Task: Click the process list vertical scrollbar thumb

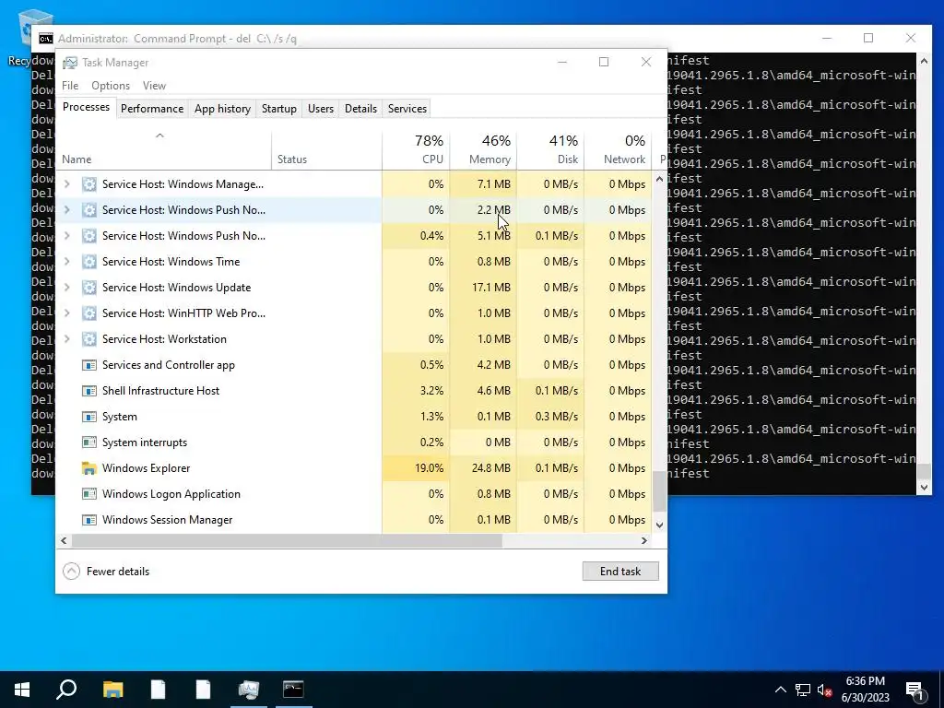Action: click(659, 490)
